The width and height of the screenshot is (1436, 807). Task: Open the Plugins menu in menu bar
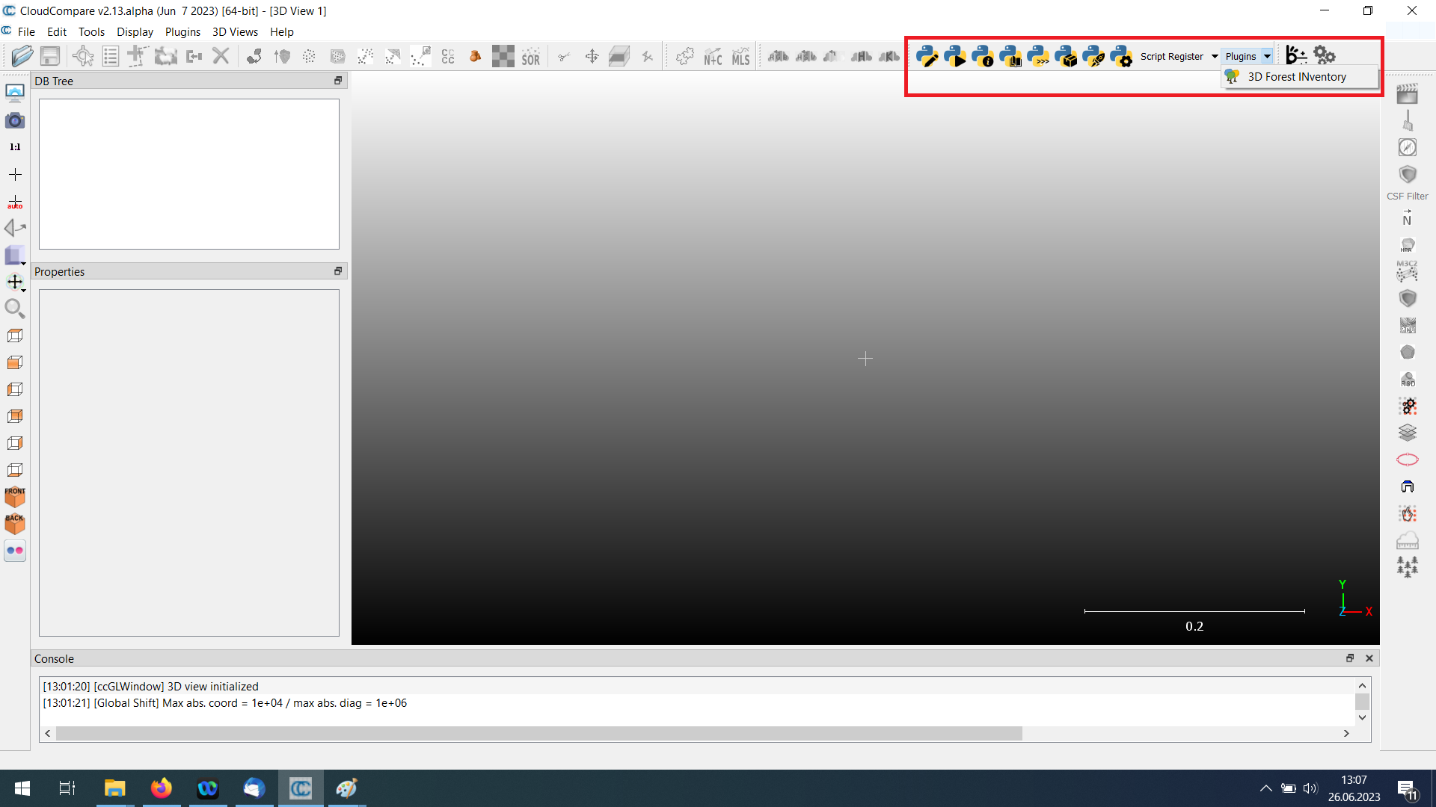click(182, 31)
